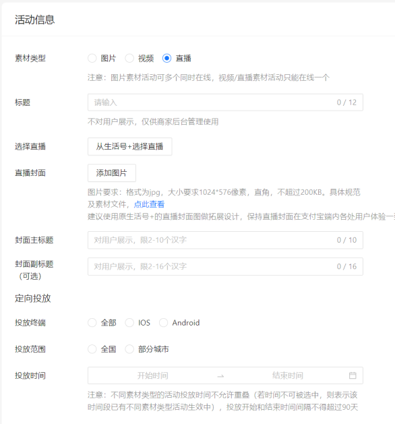Select the 直播 material type radio
Viewport: 395px width, 424px height.
pyautogui.click(x=166, y=58)
